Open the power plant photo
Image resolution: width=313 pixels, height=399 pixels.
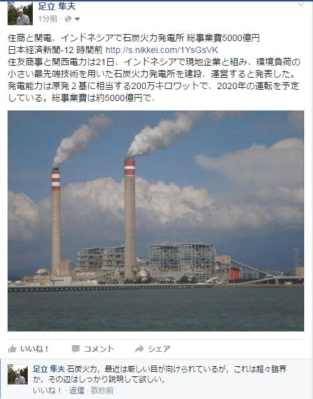(x=156, y=221)
